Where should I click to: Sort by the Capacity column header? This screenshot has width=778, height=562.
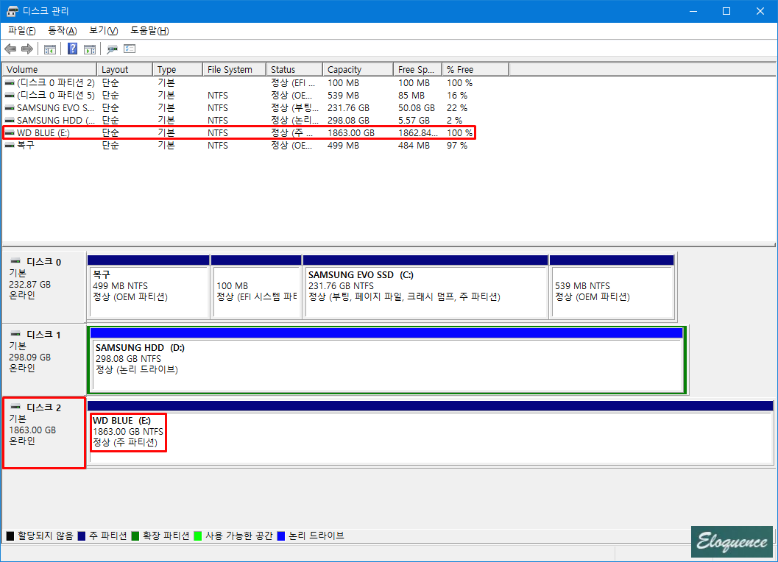pos(358,69)
